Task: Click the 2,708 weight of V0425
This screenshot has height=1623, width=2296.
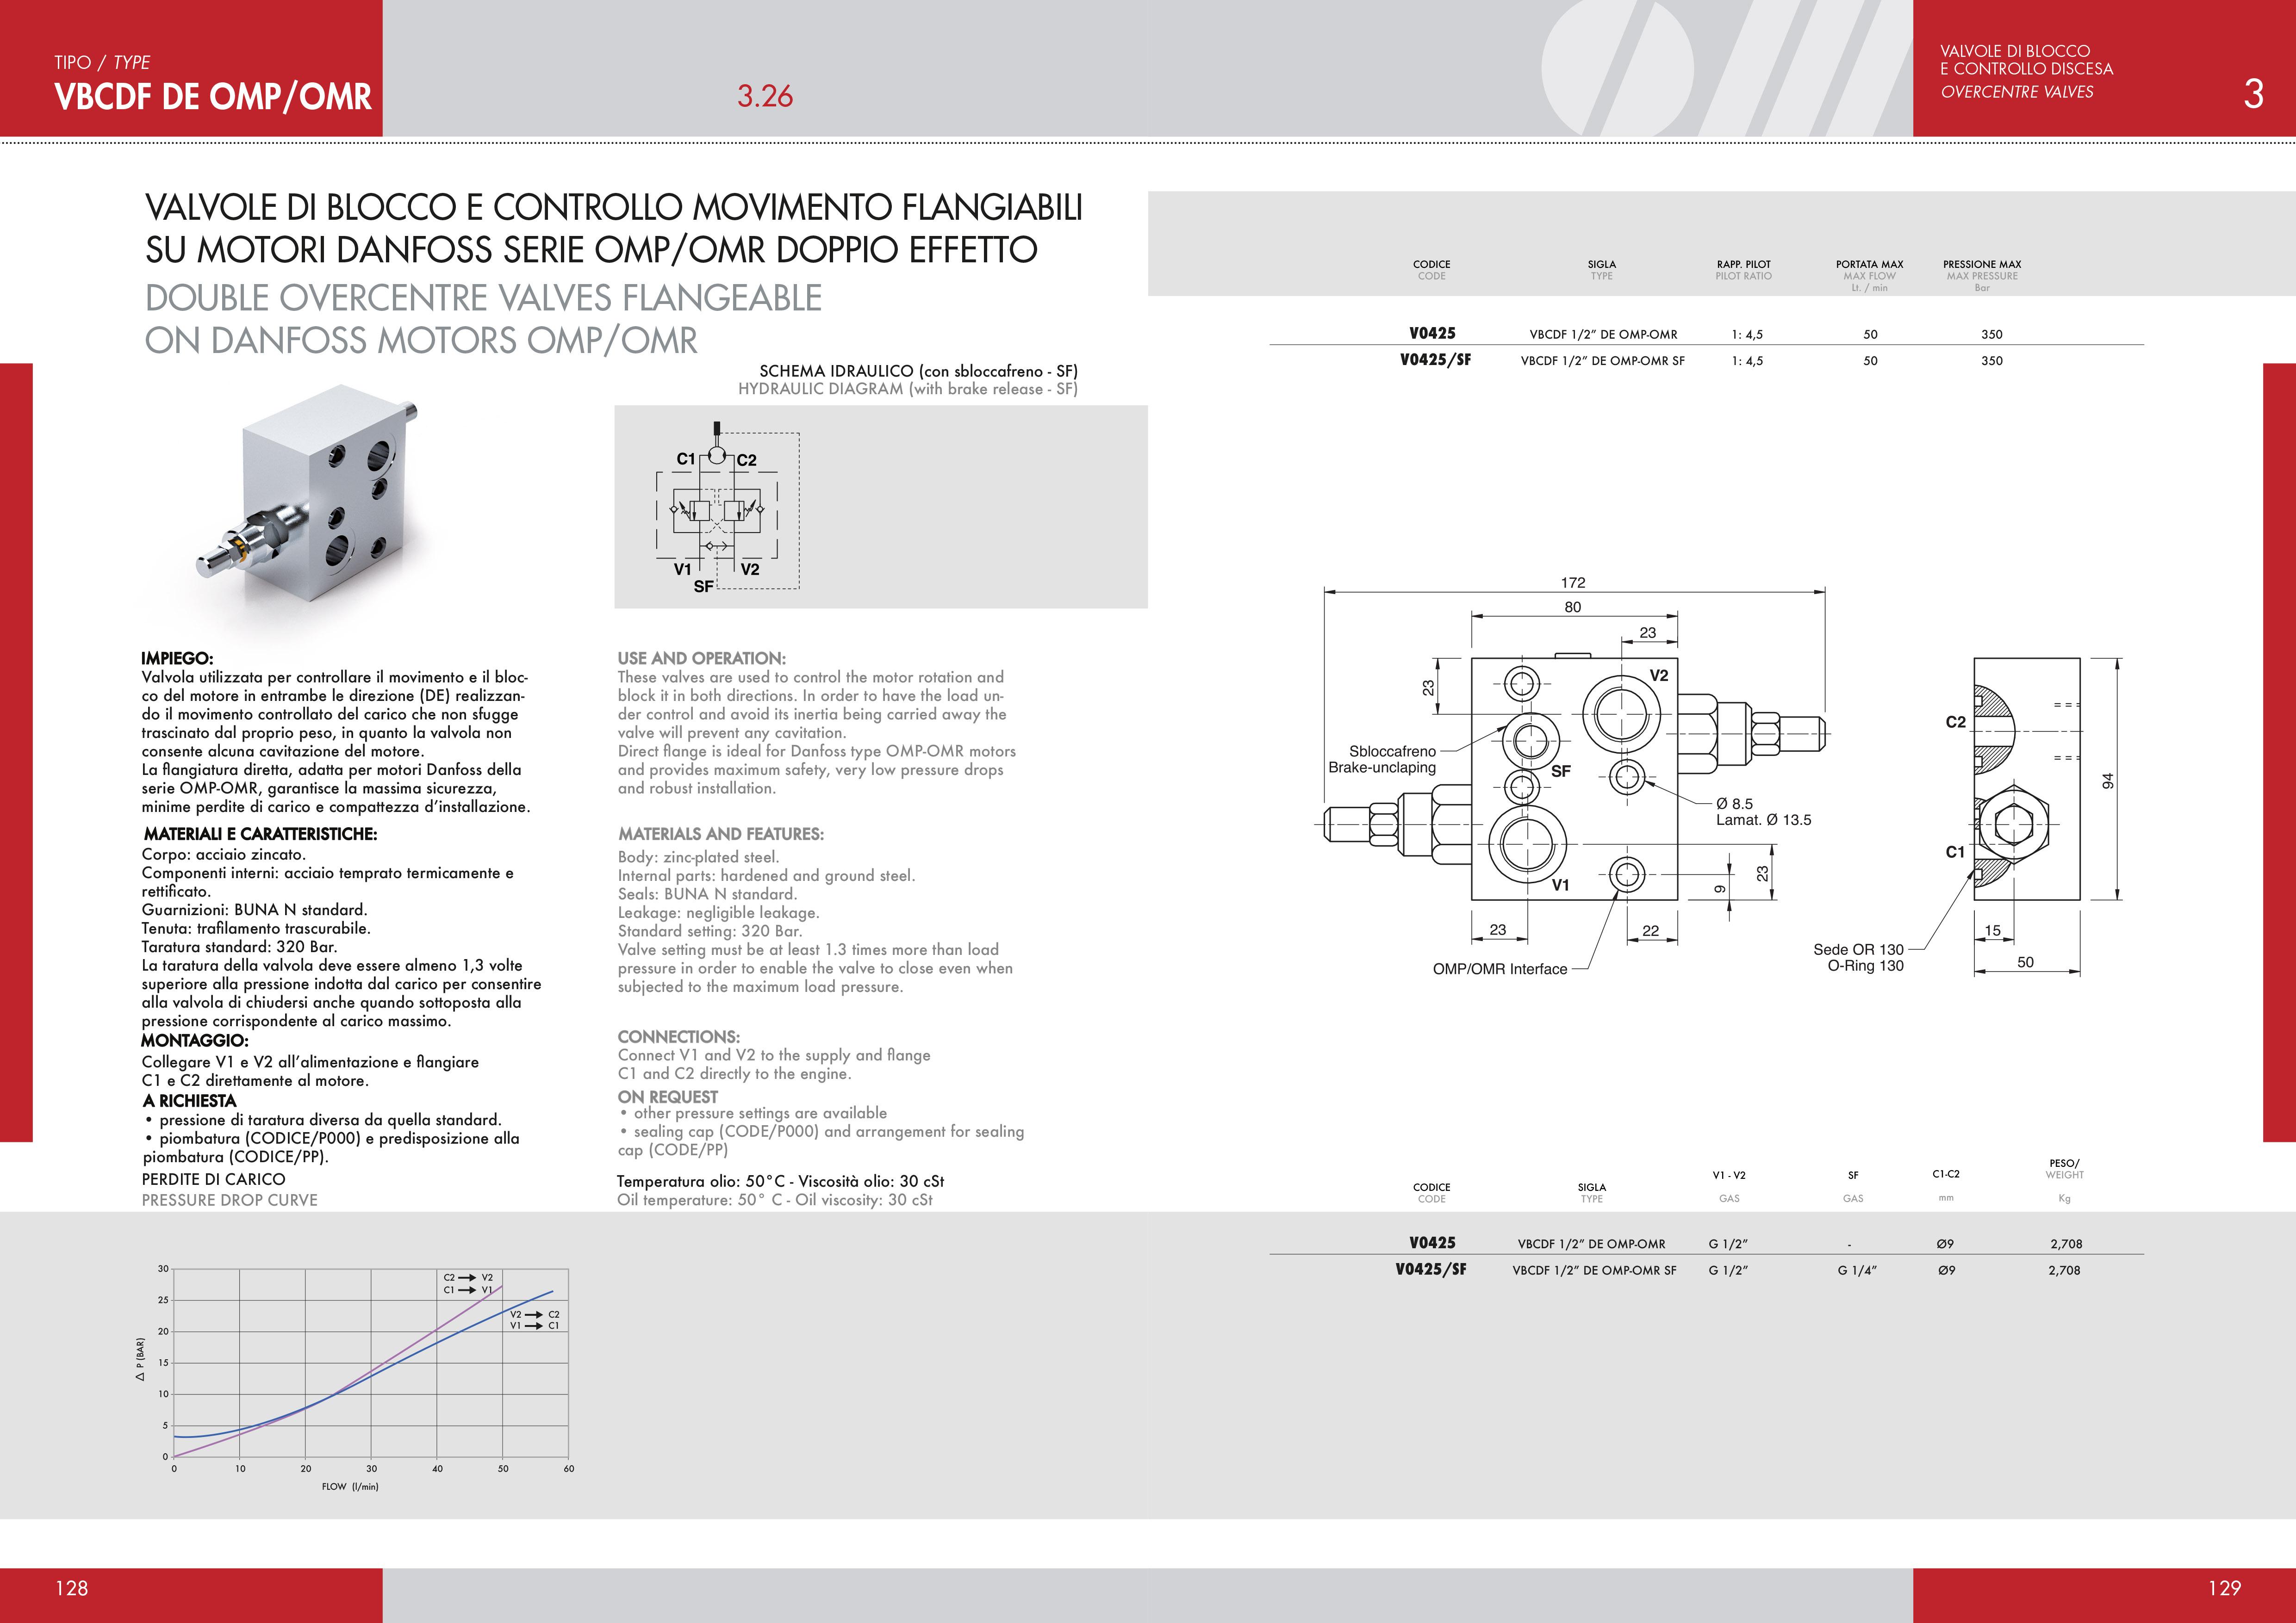Action: 2066,1244
